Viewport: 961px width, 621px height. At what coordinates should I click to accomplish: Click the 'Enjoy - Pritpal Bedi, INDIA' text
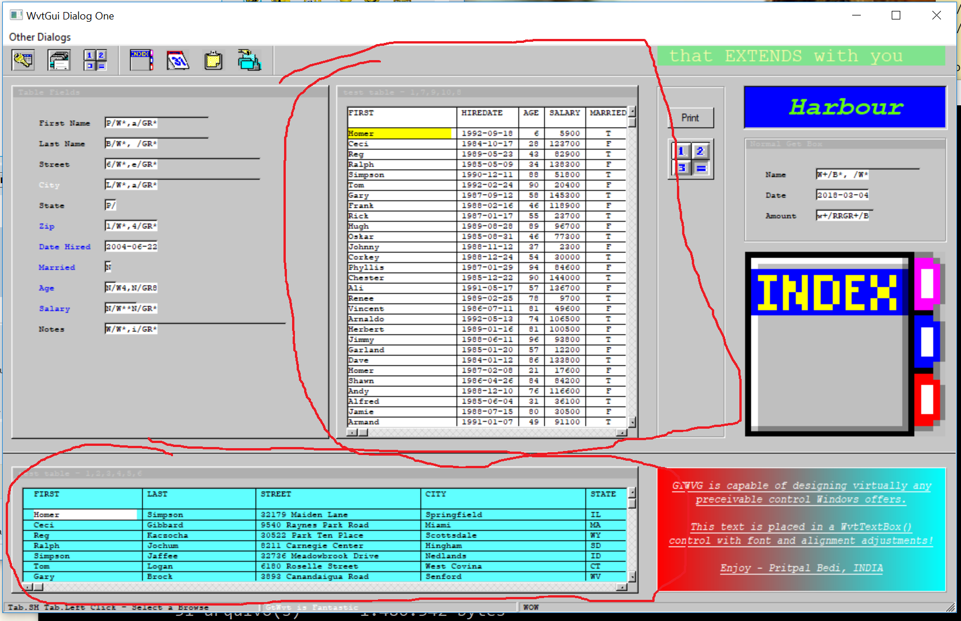801,568
